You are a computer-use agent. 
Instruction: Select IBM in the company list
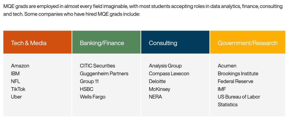15,74
